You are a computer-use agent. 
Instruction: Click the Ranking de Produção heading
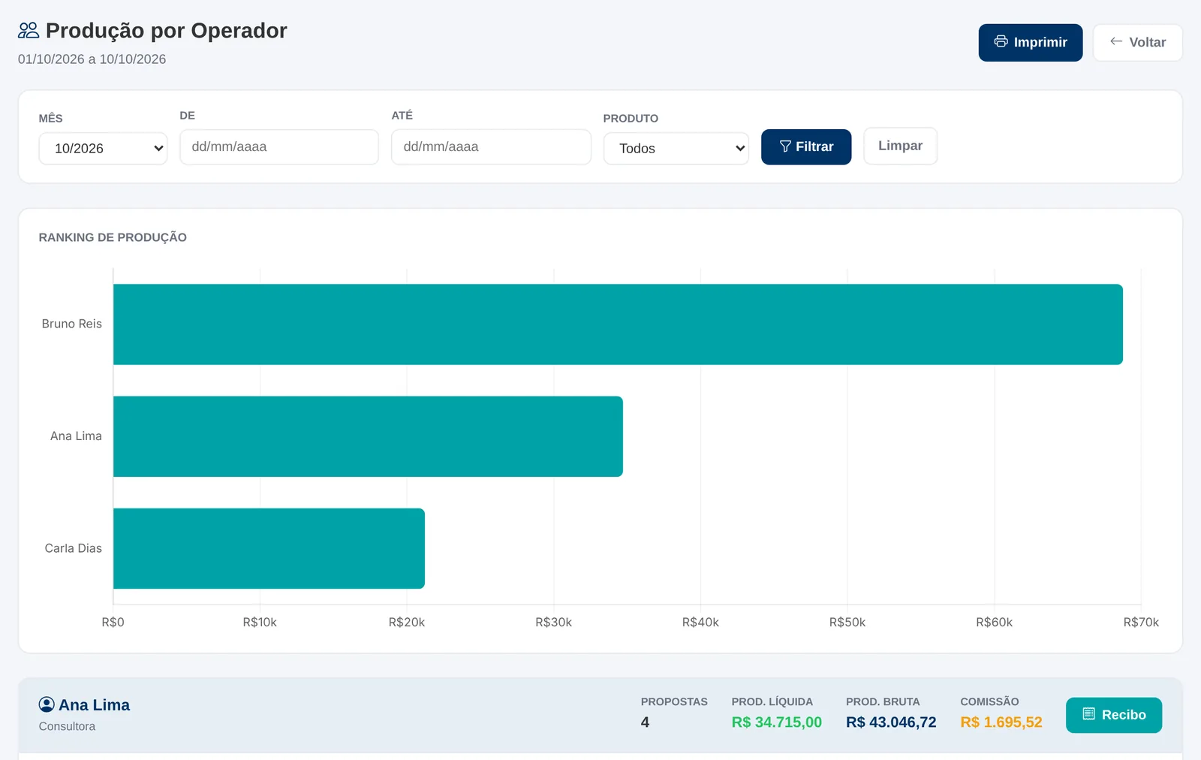(113, 237)
